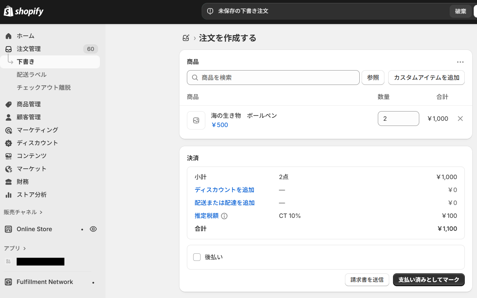Click the product management tag icon
The height and width of the screenshot is (298, 477).
click(9, 104)
